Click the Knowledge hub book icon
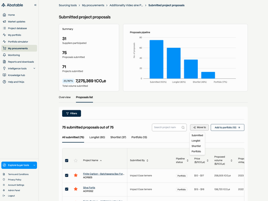 [x=4, y=75]
